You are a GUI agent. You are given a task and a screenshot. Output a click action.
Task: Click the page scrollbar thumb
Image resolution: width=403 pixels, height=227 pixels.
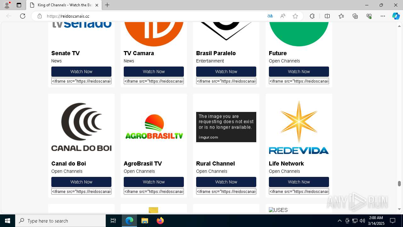(399, 183)
